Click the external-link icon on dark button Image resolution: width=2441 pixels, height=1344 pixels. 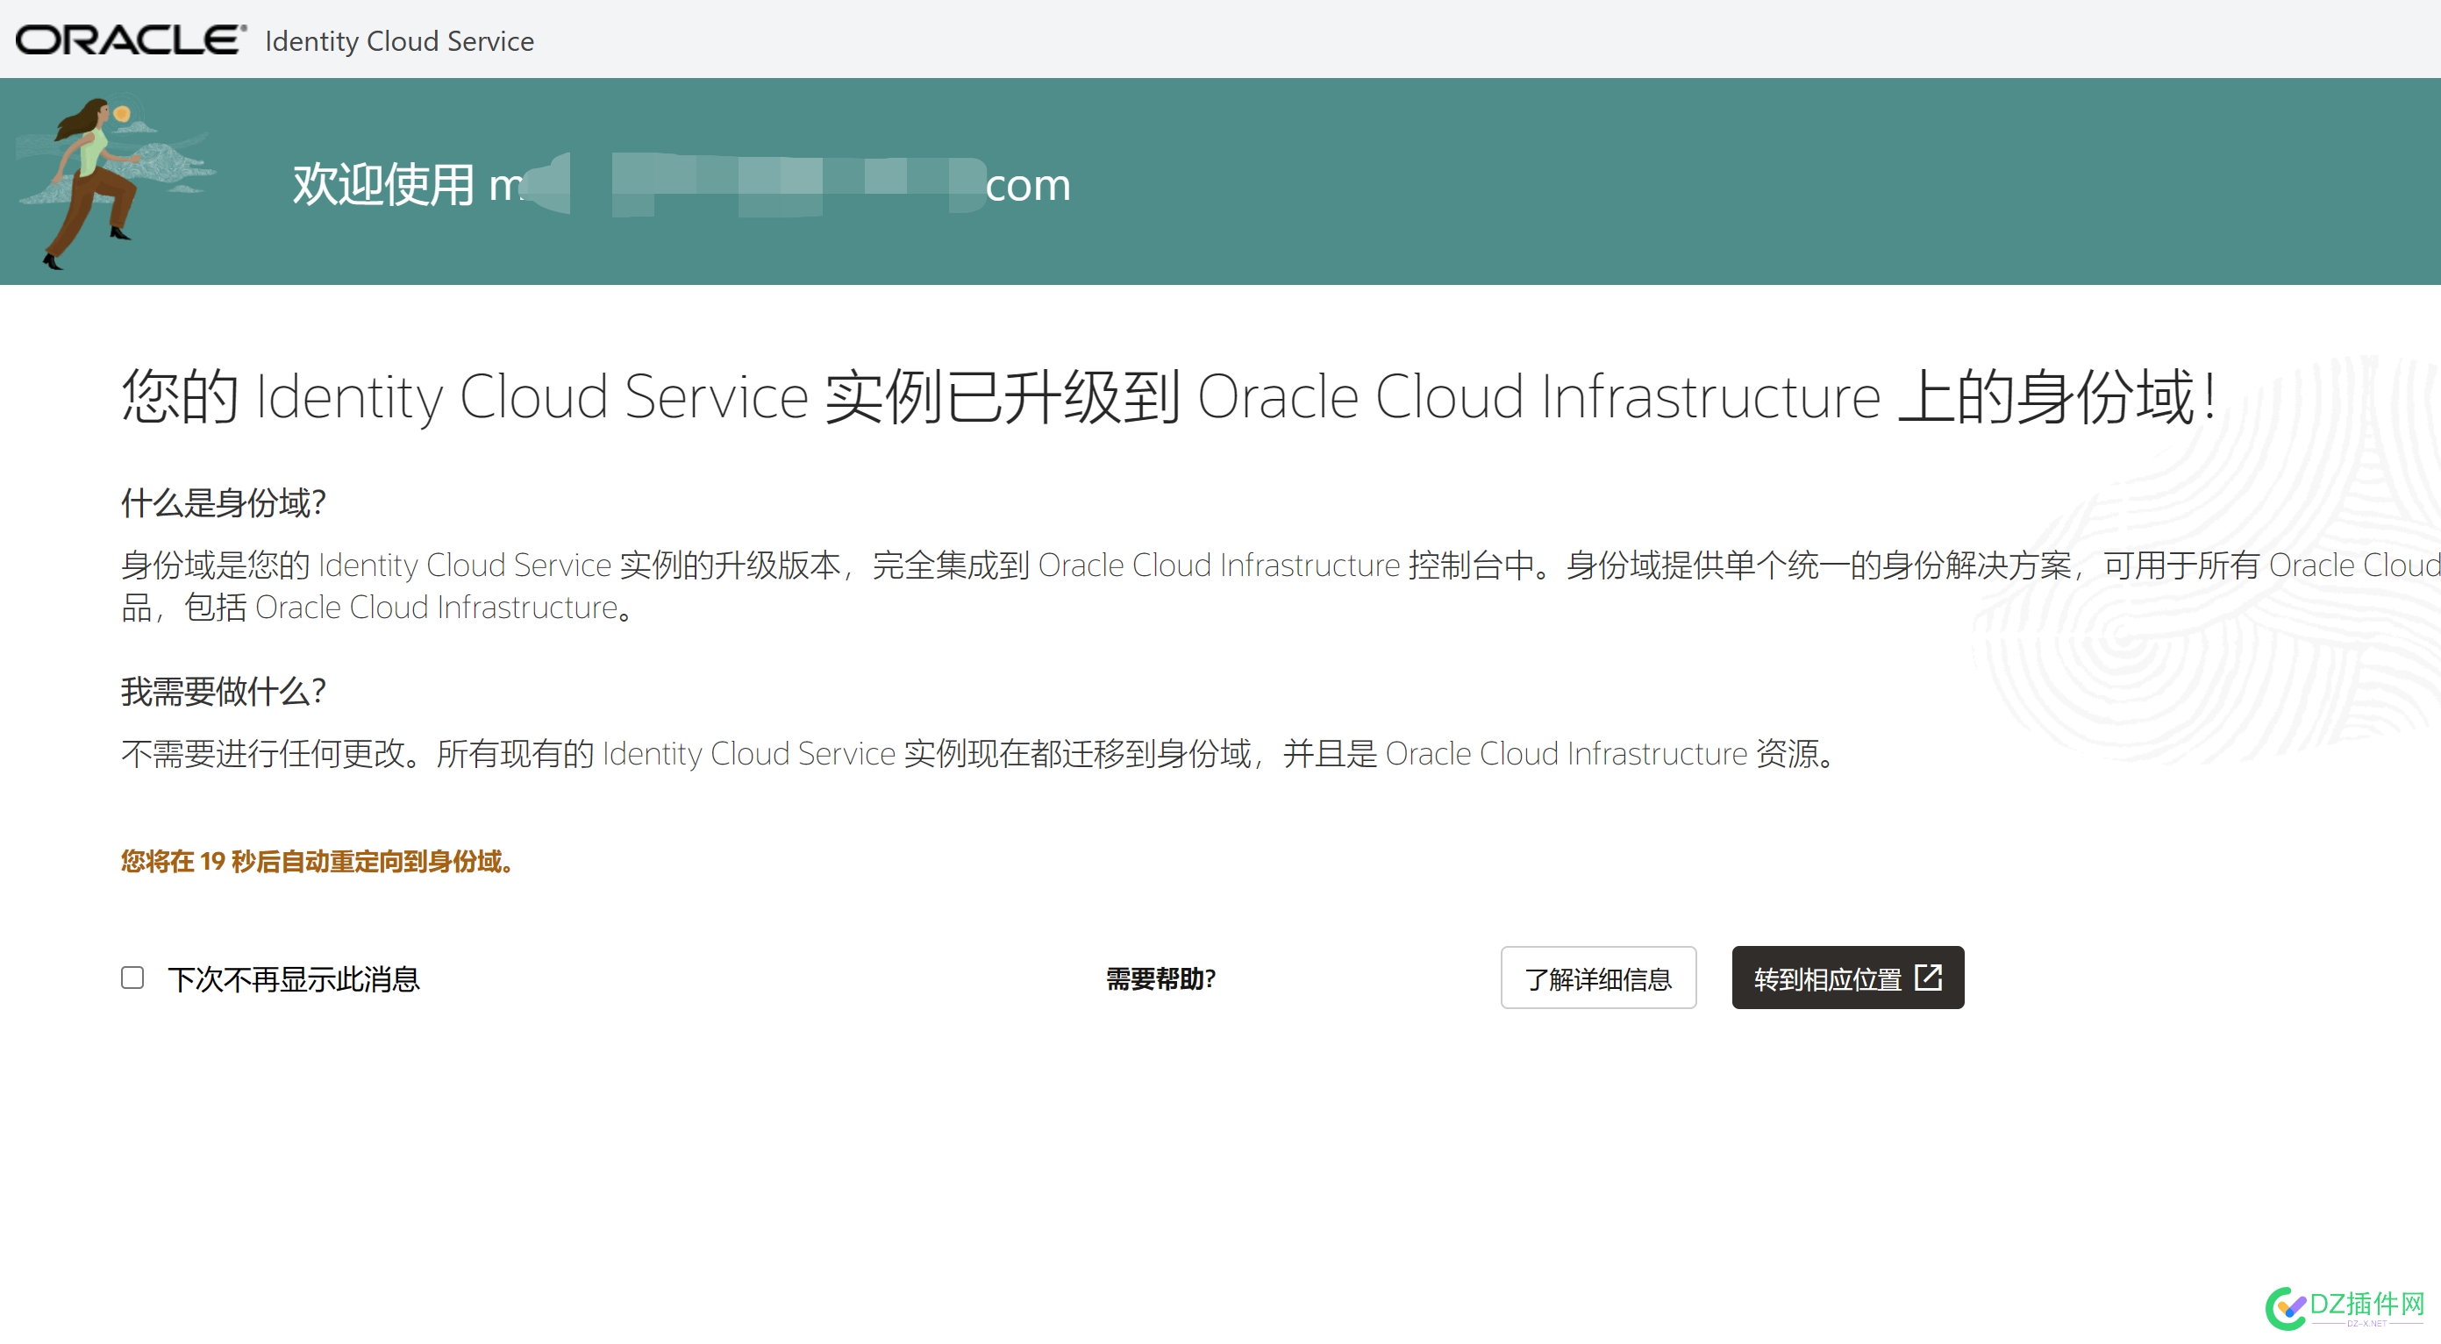1927,977
